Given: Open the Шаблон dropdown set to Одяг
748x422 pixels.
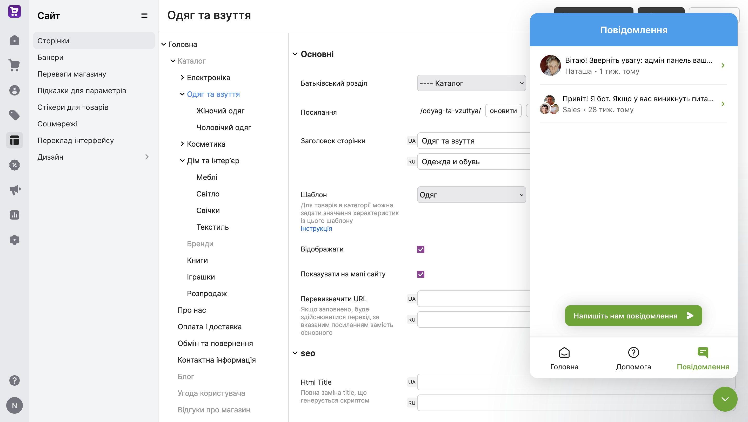Looking at the screenshot, I should tap(471, 195).
